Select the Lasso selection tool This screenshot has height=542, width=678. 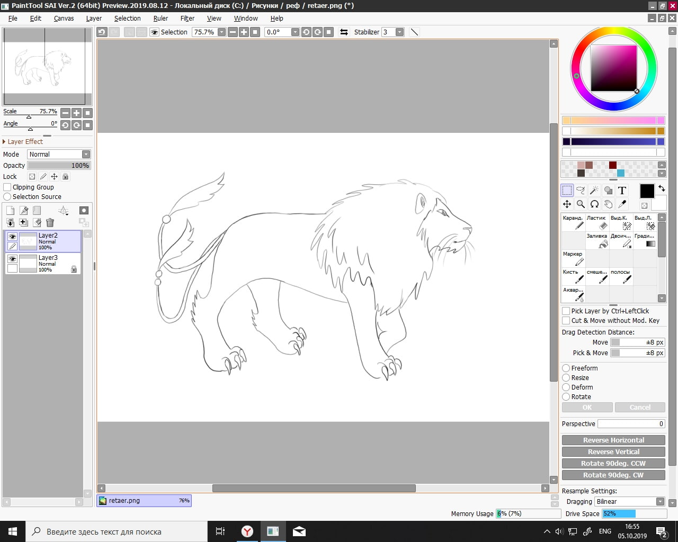pyautogui.click(x=581, y=191)
